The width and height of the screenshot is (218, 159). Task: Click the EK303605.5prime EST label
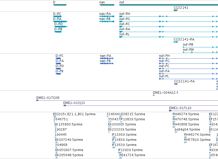pos(122,124)
